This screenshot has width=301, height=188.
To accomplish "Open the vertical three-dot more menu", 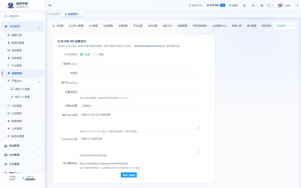I will click(x=297, y=6).
